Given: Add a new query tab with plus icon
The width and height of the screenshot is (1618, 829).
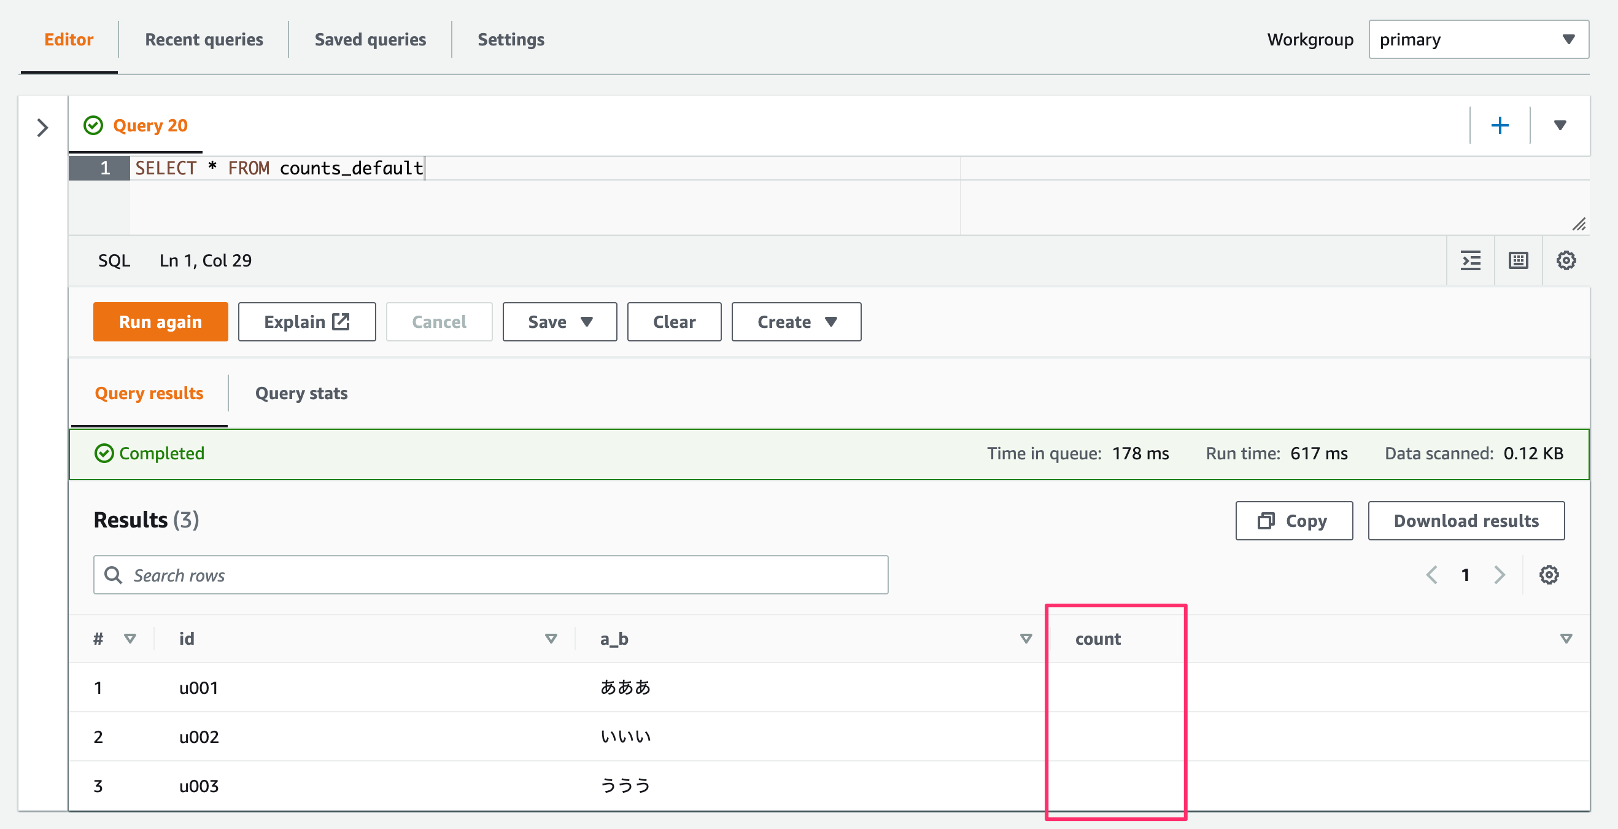Looking at the screenshot, I should coord(1500,126).
